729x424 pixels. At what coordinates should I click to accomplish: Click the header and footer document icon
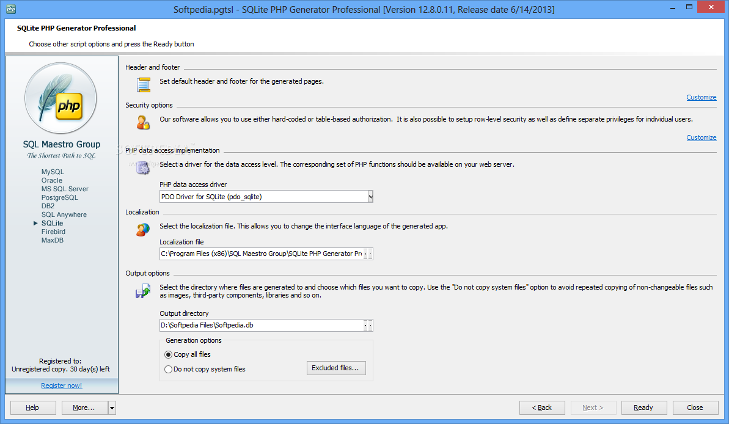tap(144, 84)
